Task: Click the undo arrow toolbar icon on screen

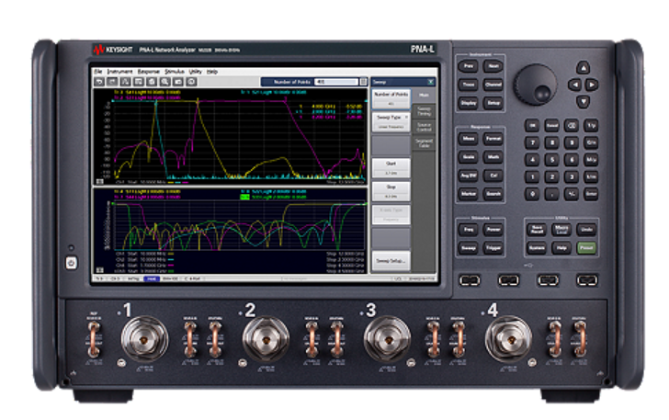Action: (99, 81)
